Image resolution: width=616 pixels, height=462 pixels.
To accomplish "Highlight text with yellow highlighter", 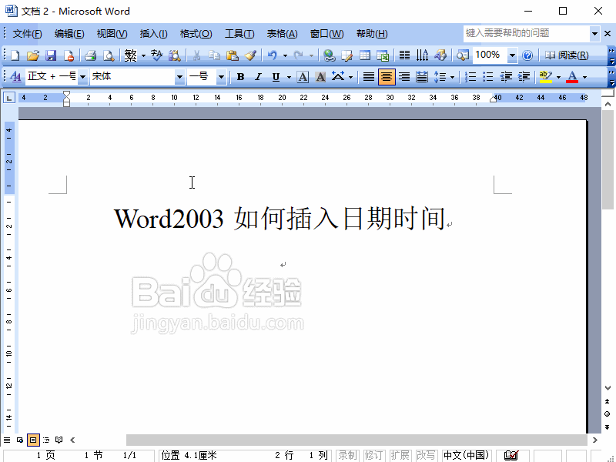I will coord(544,76).
